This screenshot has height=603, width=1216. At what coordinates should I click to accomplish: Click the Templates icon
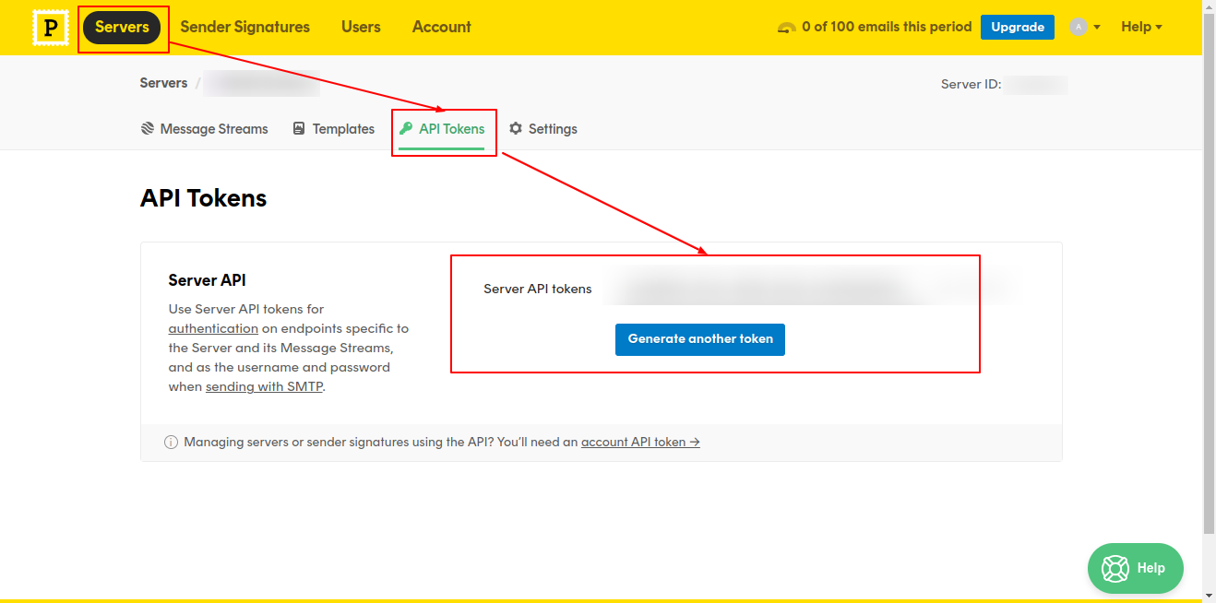(299, 128)
